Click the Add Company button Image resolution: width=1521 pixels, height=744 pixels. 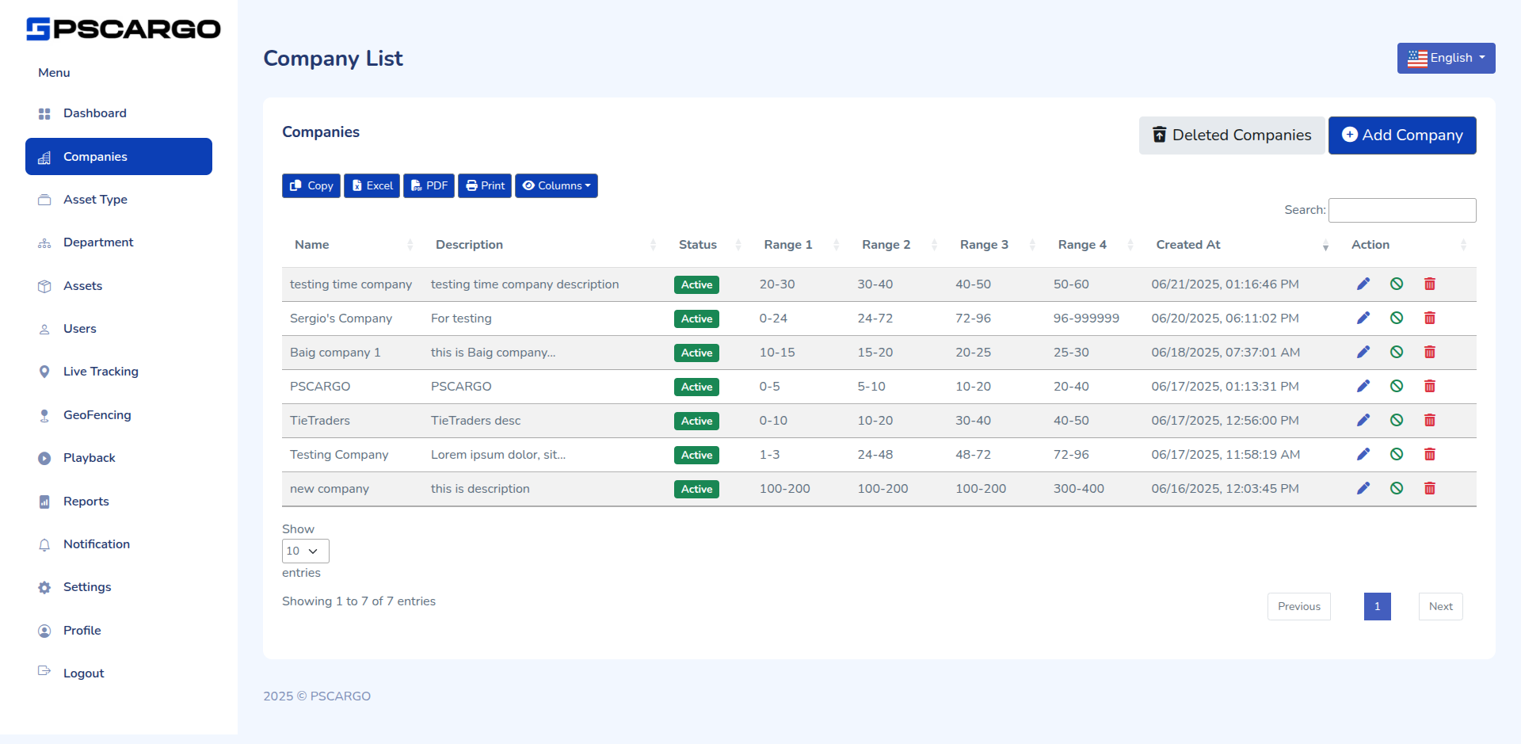(1402, 135)
